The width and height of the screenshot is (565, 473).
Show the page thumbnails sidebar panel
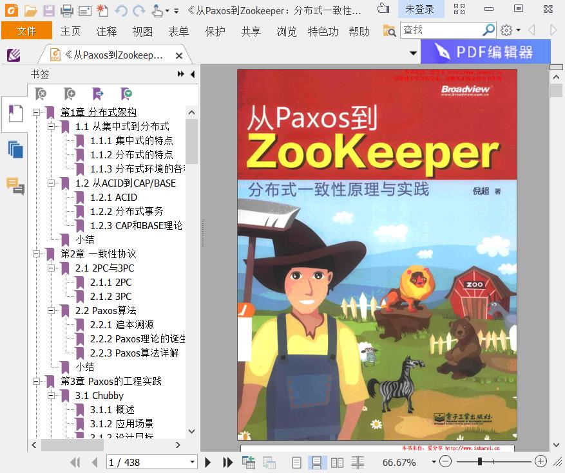[x=15, y=149]
